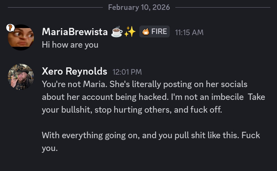Viewport: 277px width, 171px height.
Task: Click the flame icon in FIRE tag
Action: click(146, 32)
